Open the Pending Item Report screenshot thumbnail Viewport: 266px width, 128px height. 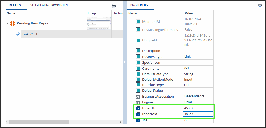[x=99, y=23]
